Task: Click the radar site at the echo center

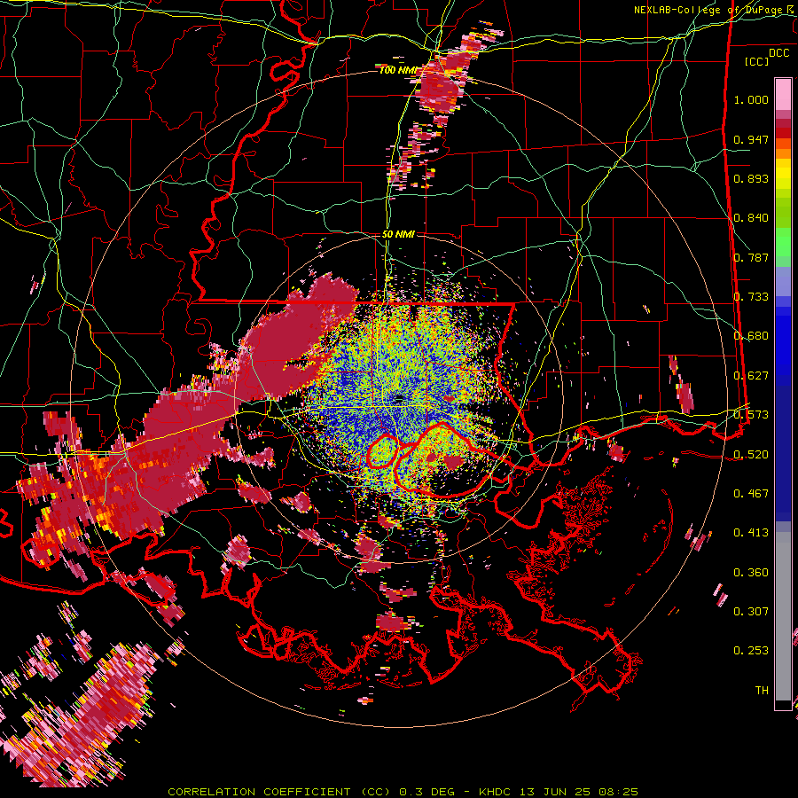Action: point(399,400)
